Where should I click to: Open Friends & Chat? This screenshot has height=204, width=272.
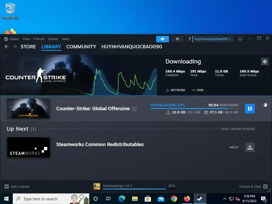coord(250,187)
